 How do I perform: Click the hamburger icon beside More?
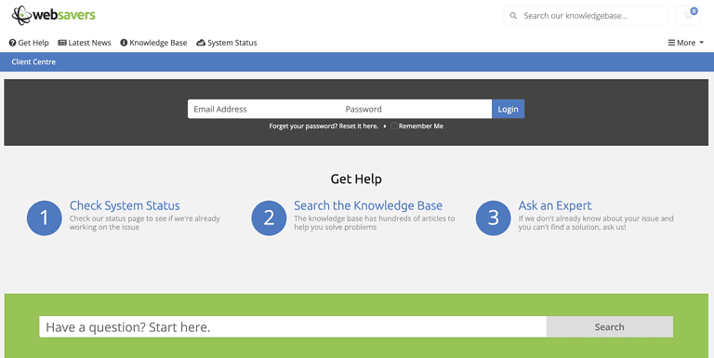671,43
